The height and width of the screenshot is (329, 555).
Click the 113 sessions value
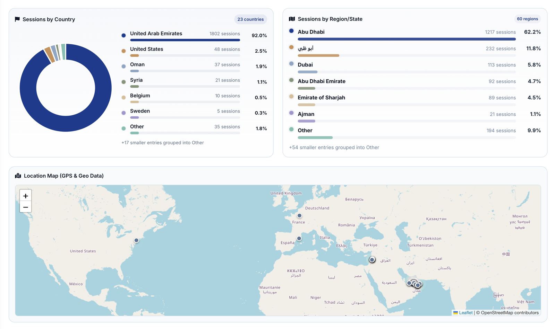coord(502,65)
